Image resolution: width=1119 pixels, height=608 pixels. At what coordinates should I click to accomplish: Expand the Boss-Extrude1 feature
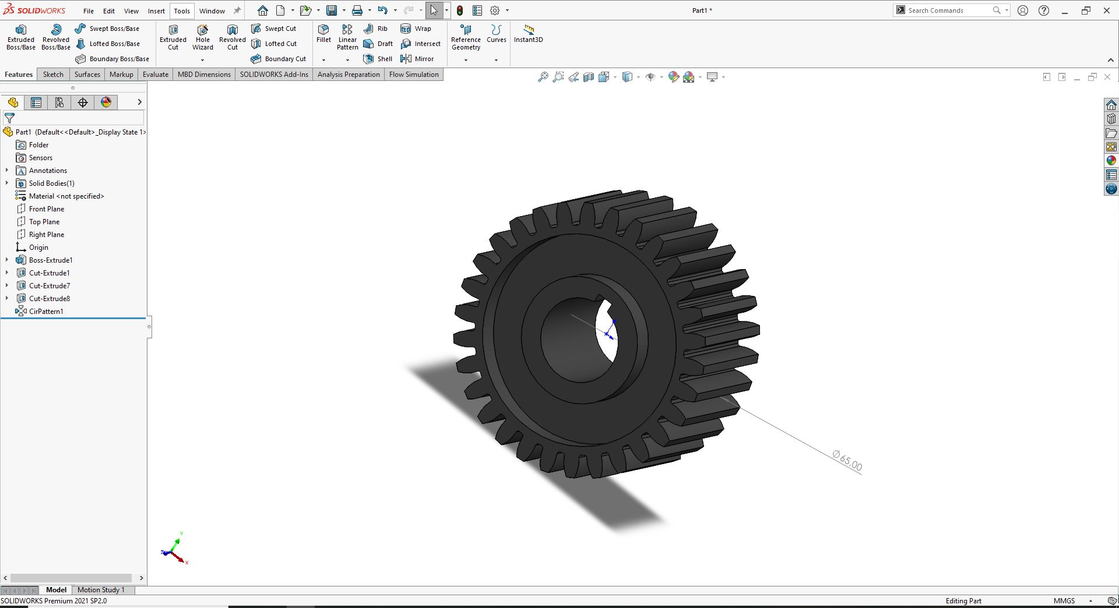7,260
